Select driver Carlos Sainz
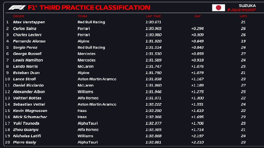Screen dimensions: 264x148 tap(25, 29)
